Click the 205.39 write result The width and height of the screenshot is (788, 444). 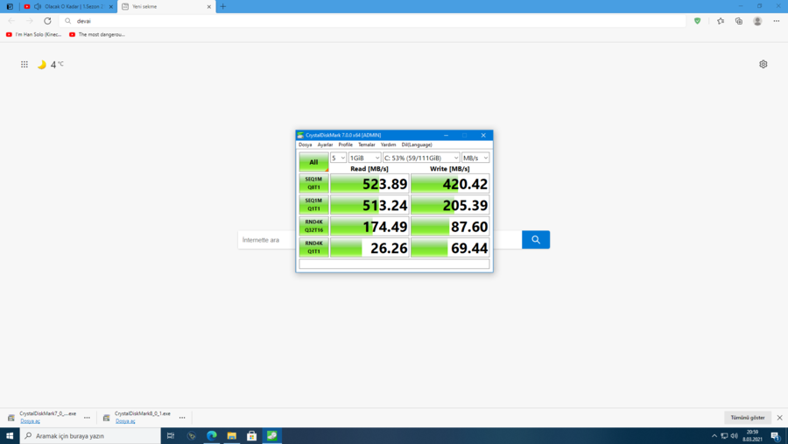[450, 205]
